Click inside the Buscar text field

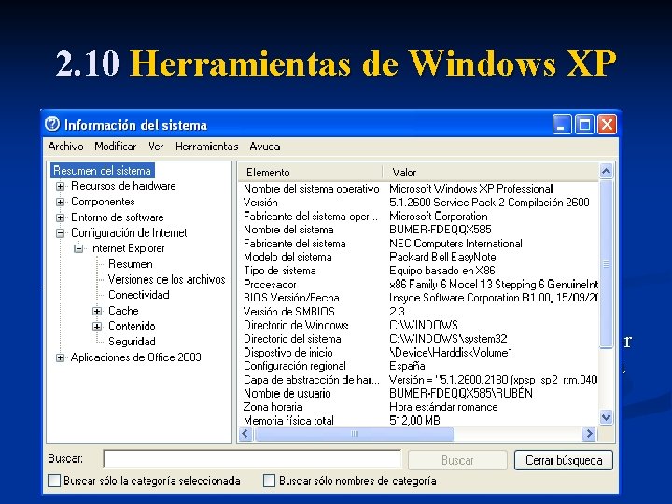[x=252, y=459]
